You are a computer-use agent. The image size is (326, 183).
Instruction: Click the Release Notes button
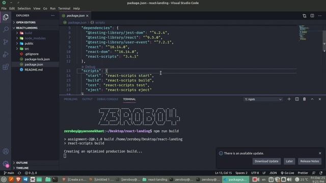pos(310,161)
